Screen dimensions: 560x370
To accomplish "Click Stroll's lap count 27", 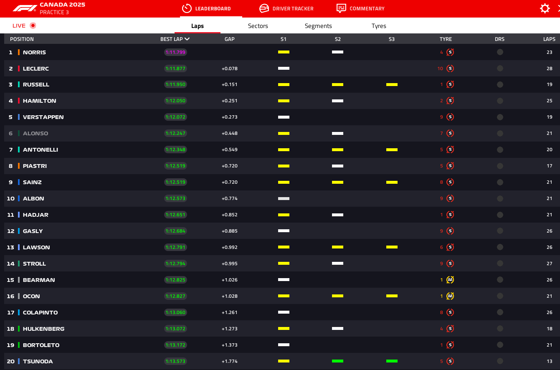I will [x=550, y=264].
